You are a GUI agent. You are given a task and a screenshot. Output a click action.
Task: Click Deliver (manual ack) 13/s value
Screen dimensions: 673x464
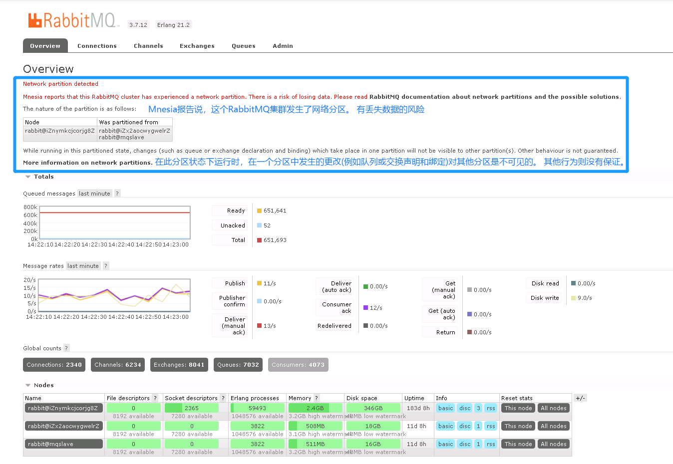pos(270,326)
